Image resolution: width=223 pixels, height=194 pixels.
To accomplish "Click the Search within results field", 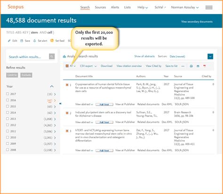I will (x=29, y=57).
